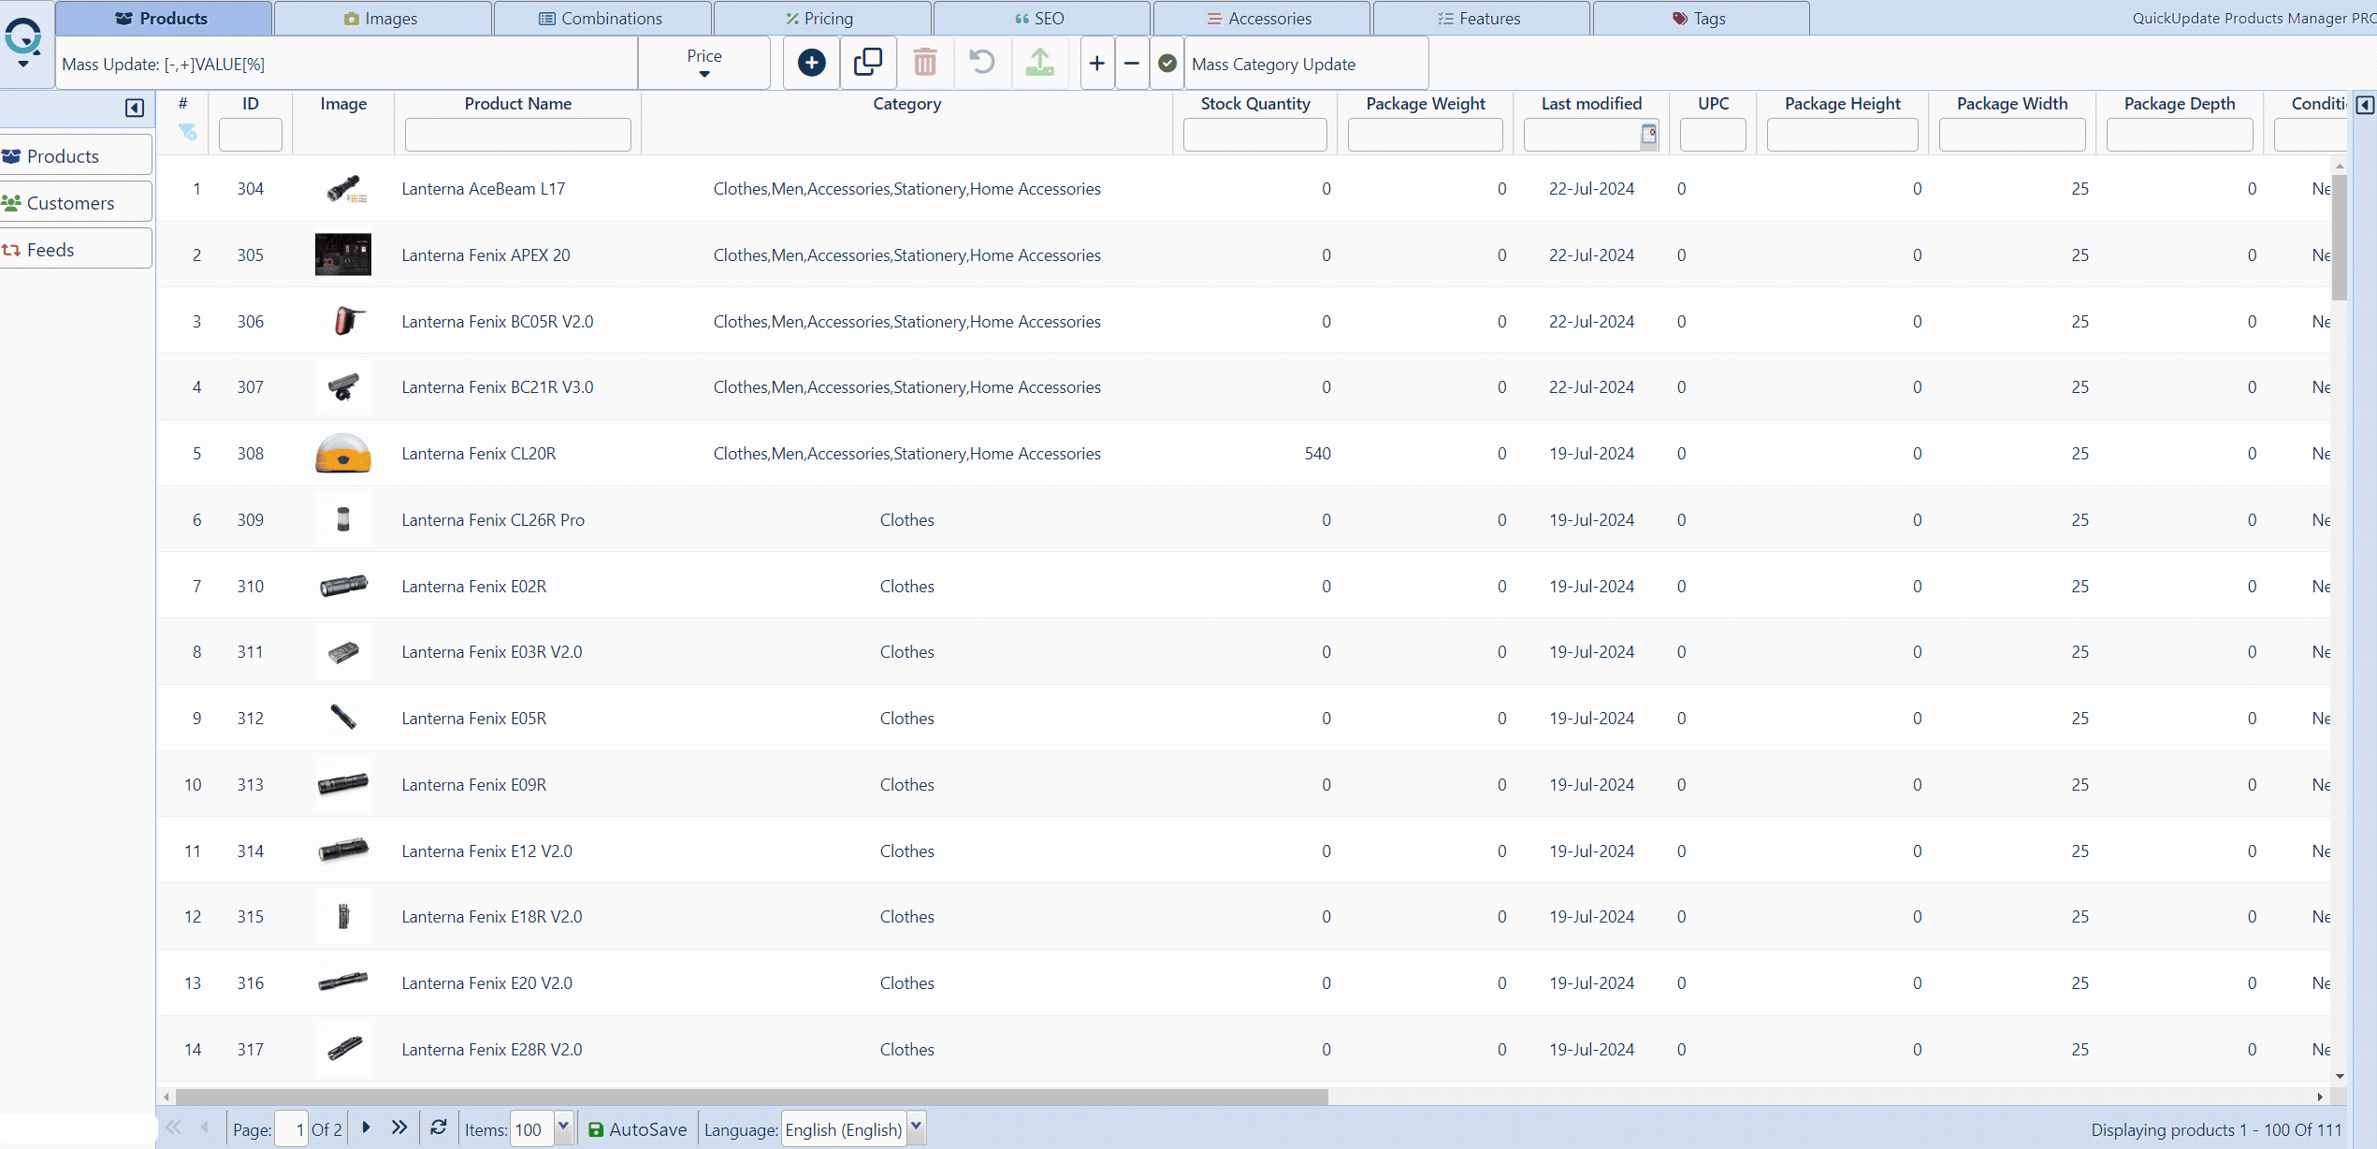Open the Feeds section in the sidebar

[51, 249]
